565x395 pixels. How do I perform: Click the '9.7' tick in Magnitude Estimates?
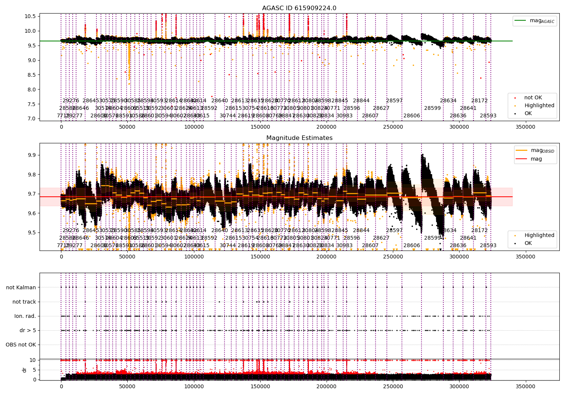pos(32,194)
